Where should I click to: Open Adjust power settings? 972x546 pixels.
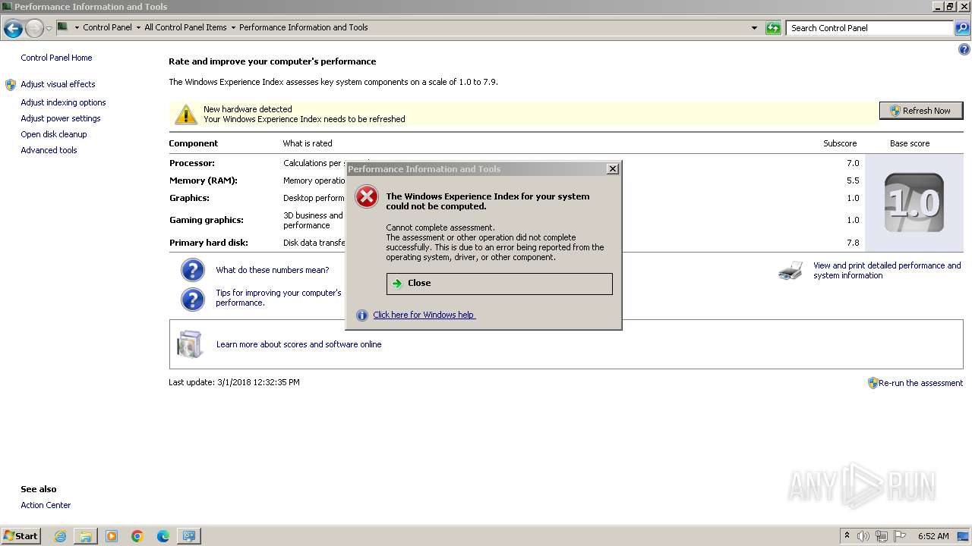(x=61, y=118)
